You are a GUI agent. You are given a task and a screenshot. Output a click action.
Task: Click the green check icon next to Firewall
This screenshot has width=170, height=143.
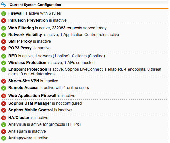tap(4, 14)
